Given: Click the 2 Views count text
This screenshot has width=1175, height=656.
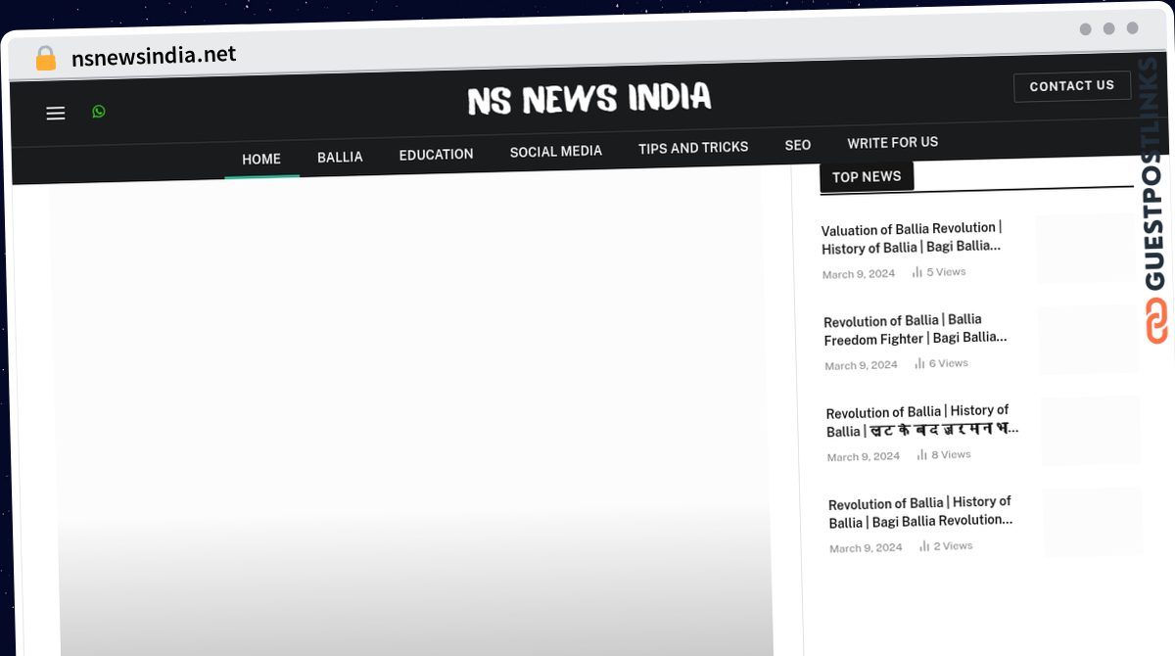Looking at the screenshot, I should (x=954, y=546).
